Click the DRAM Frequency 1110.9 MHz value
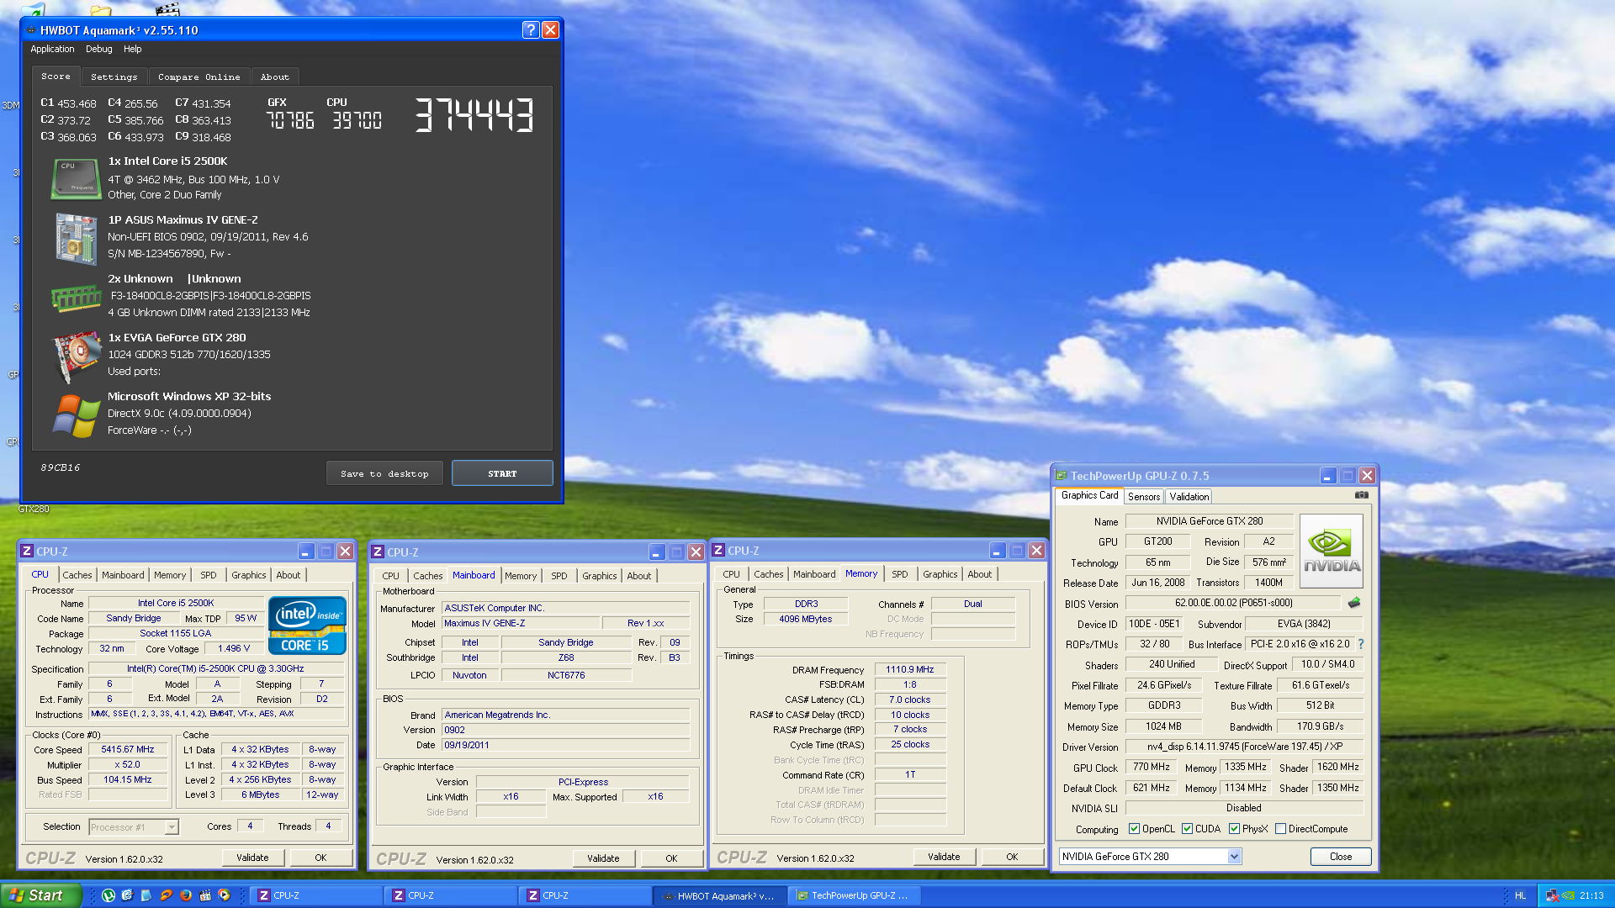1615x908 pixels. [910, 670]
